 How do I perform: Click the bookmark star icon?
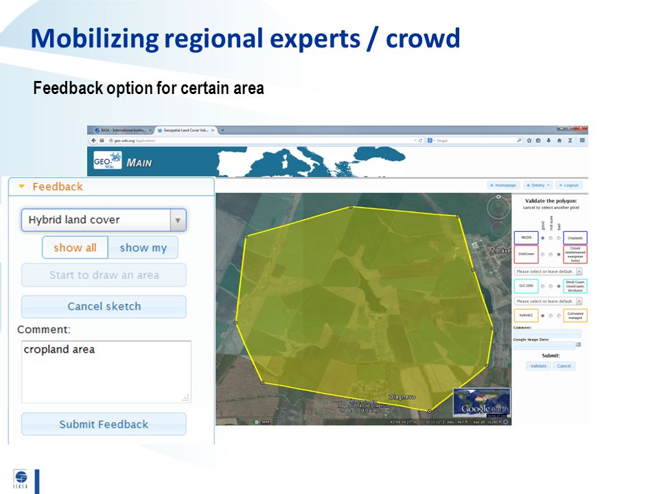click(529, 140)
